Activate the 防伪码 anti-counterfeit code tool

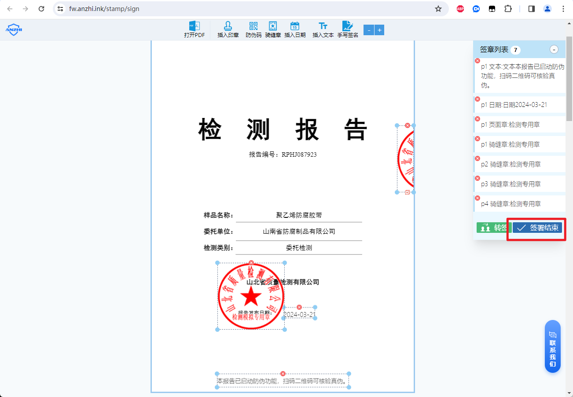[x=253, y=29]
